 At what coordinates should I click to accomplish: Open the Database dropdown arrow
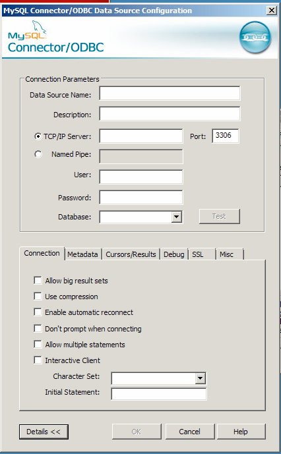[176, 217]
